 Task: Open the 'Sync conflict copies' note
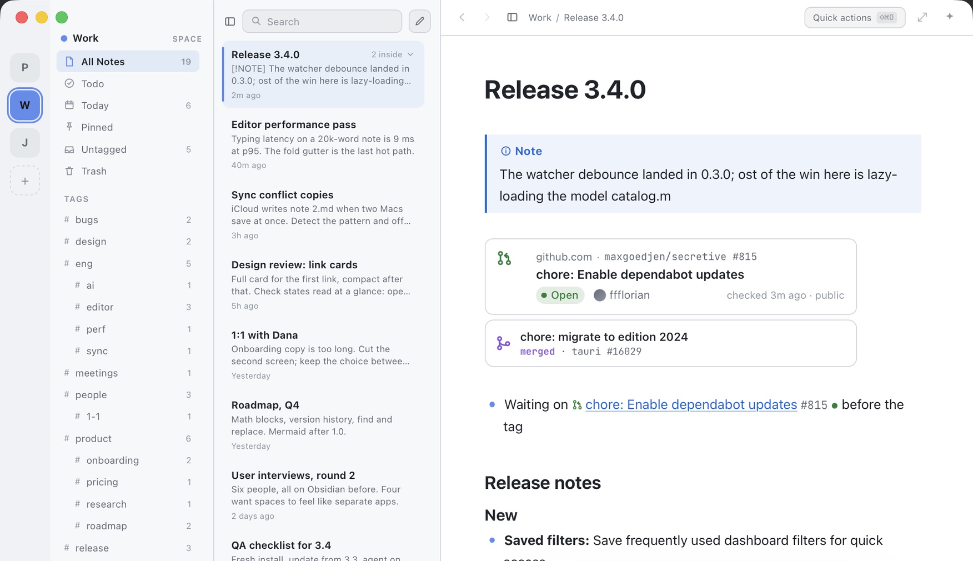[x=323, y=214]
